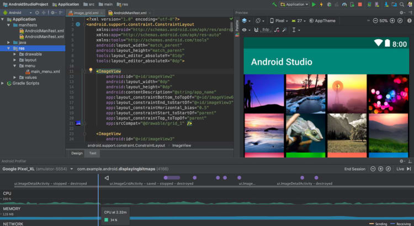414x226 pixels.
Task: Open the Application run configuration dropdown
Action: (294, 4)
